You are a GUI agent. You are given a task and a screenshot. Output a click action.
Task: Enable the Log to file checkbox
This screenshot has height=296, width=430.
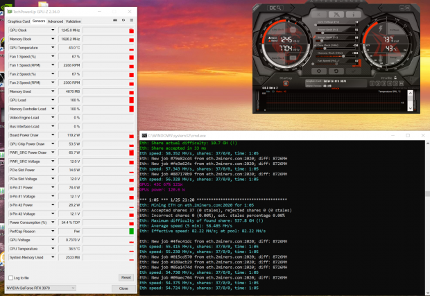coord(10,277)
